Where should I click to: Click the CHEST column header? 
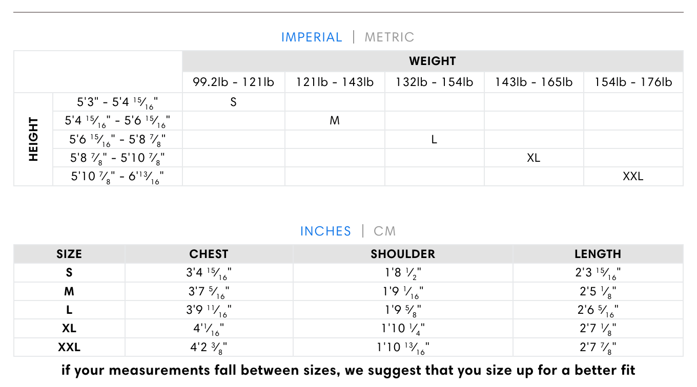pos(209,254)
